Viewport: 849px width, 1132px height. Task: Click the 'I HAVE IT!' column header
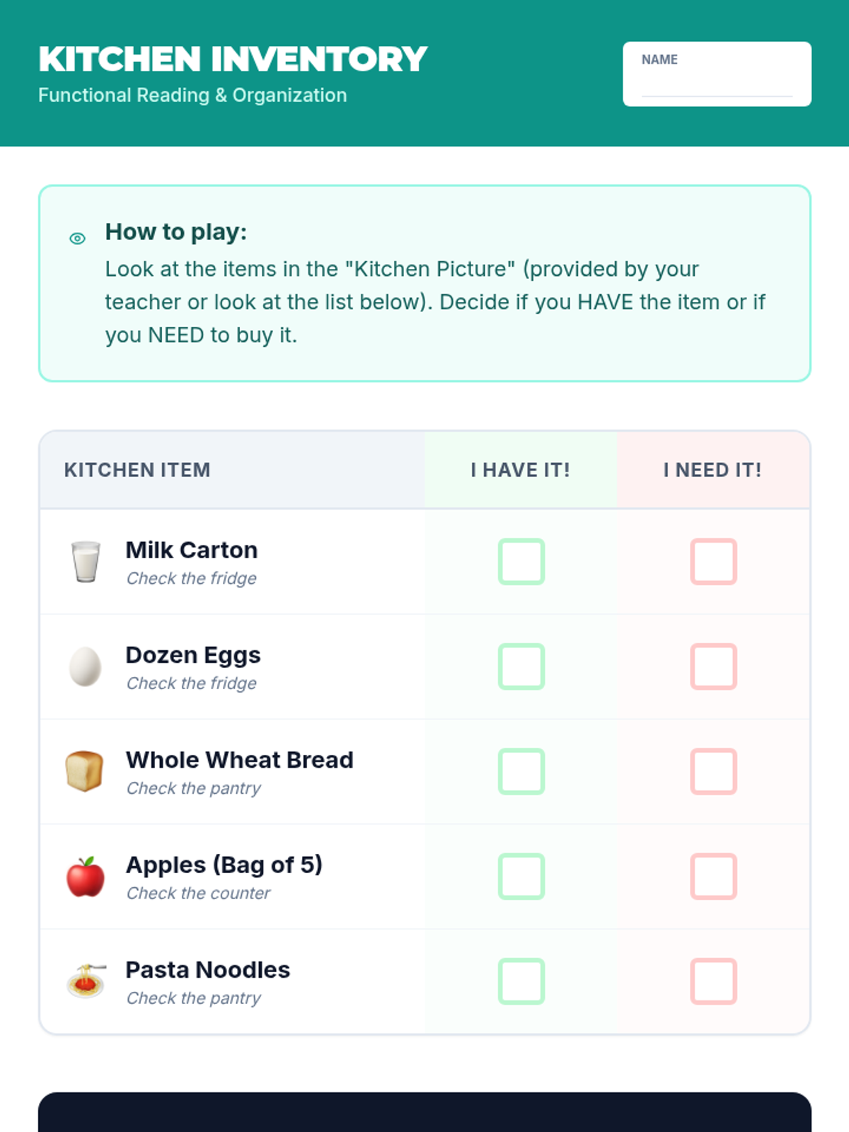click(521, 470)
